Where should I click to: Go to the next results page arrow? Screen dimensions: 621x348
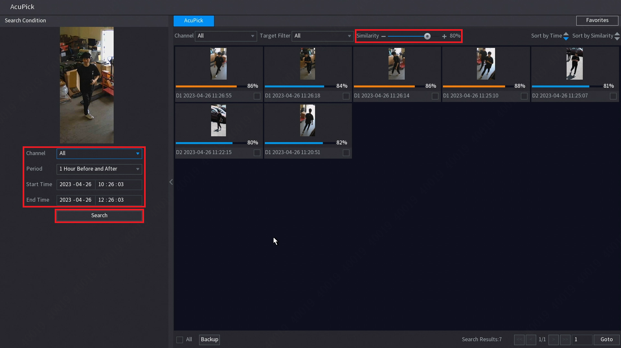(x=553, y=340)
